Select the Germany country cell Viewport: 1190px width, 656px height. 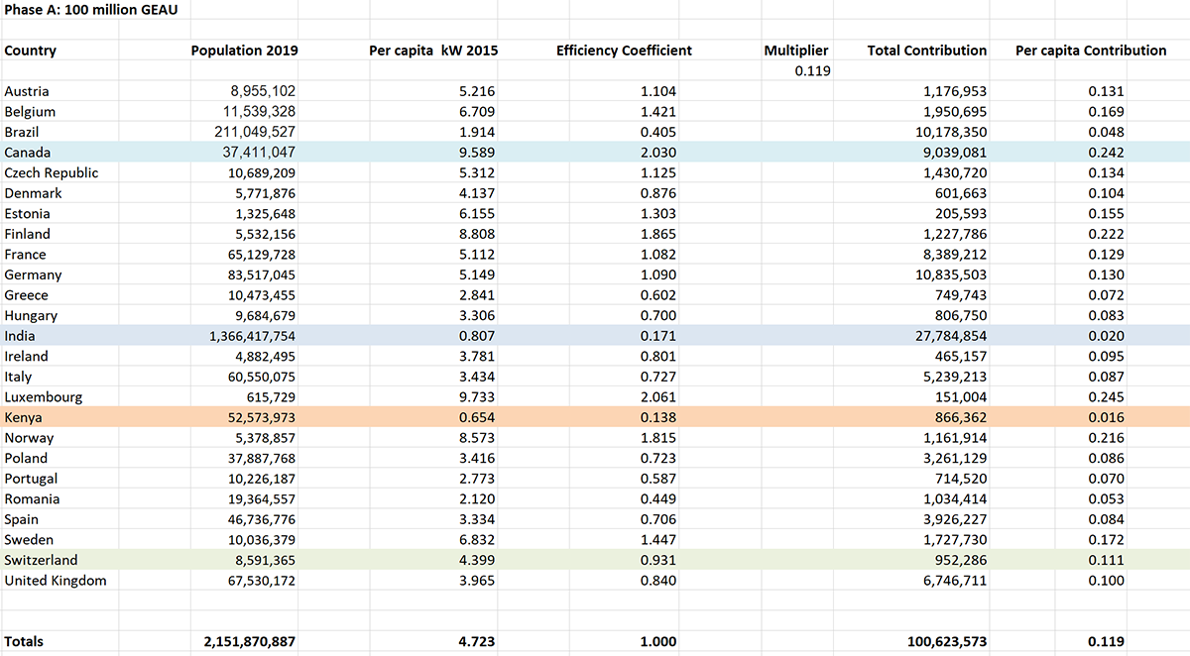(33, 274)
